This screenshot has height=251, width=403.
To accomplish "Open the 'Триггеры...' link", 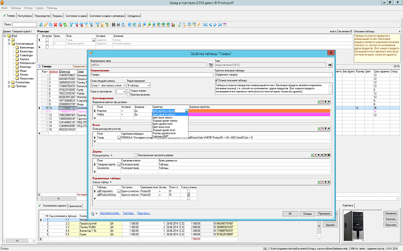I will pyautogui.click(x=128, y=213).
